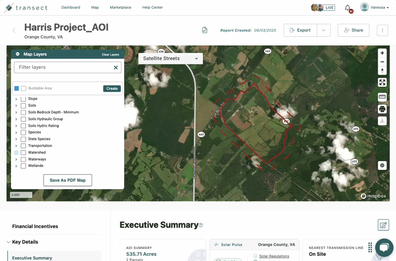Viewport: 396px width, 261px height.
Task: Expand the Wetlands group
Action: pos(16,166)
